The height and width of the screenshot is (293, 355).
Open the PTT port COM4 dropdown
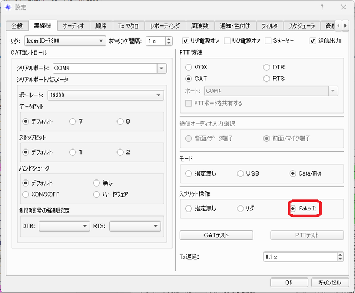[x=271, y=91]
